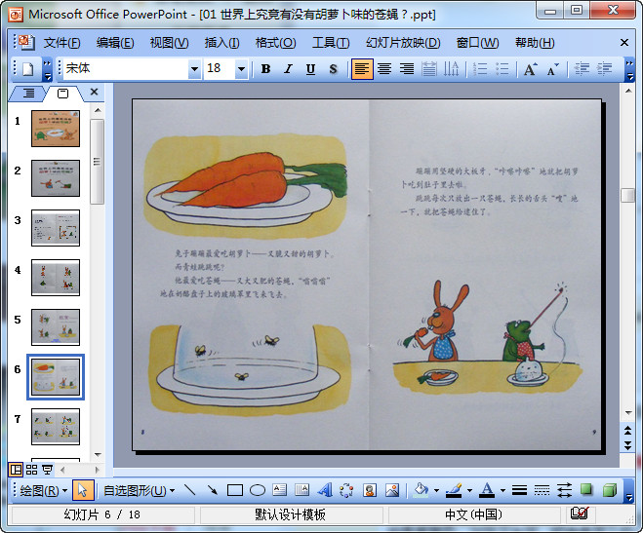Apply font color from drawing toolbar
This screenshot has height=533, width=643.
pyautogui.click(x=487, y=490)
